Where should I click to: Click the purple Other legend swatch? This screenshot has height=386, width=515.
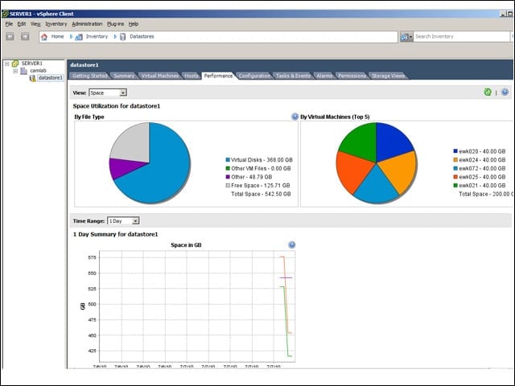(228, 177)
